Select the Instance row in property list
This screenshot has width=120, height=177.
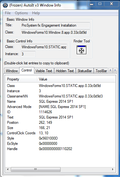click(60, 91)
